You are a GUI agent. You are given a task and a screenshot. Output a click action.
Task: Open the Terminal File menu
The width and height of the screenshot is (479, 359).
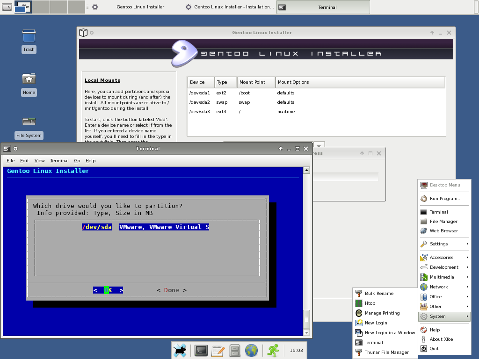pyautogui.click(x=10, y=161)
